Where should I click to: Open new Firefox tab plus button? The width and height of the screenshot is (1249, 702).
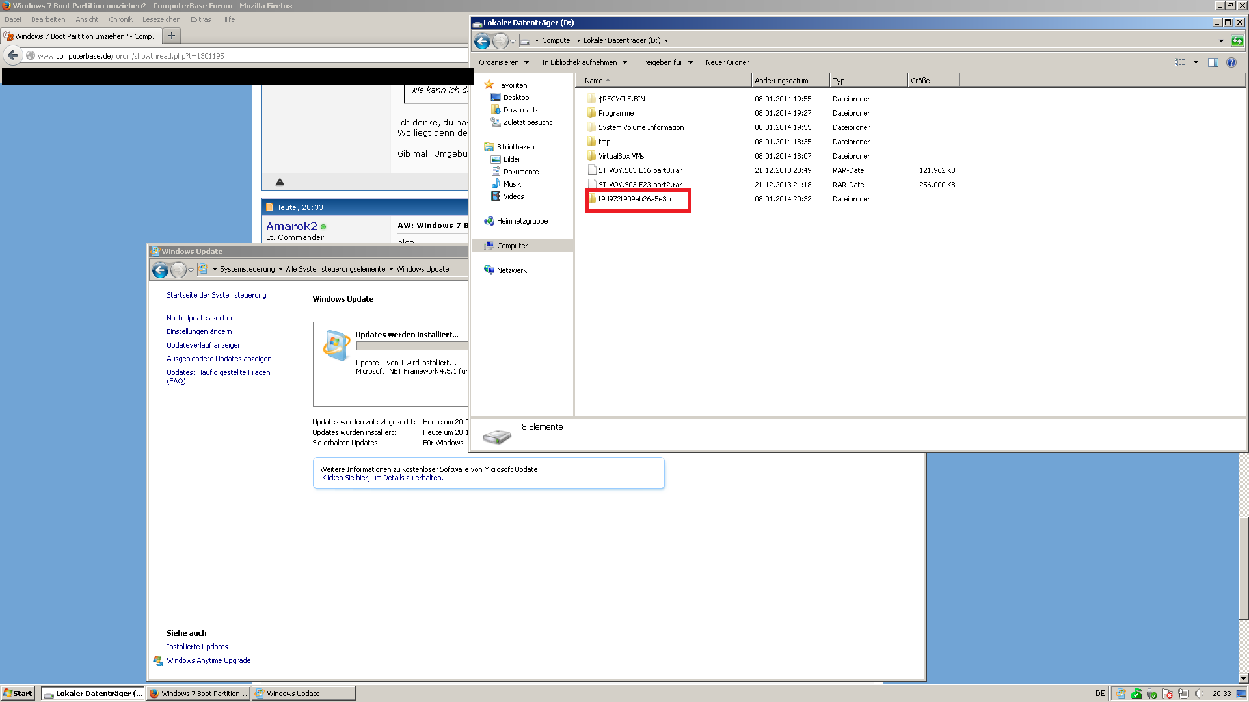pyautogui.click(x=172, y=36)
